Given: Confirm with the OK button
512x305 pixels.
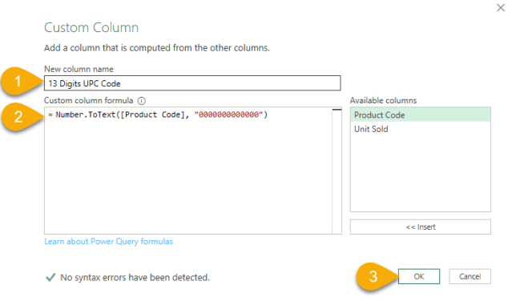Looking at the screenshot, I should (x=419, y=276).
